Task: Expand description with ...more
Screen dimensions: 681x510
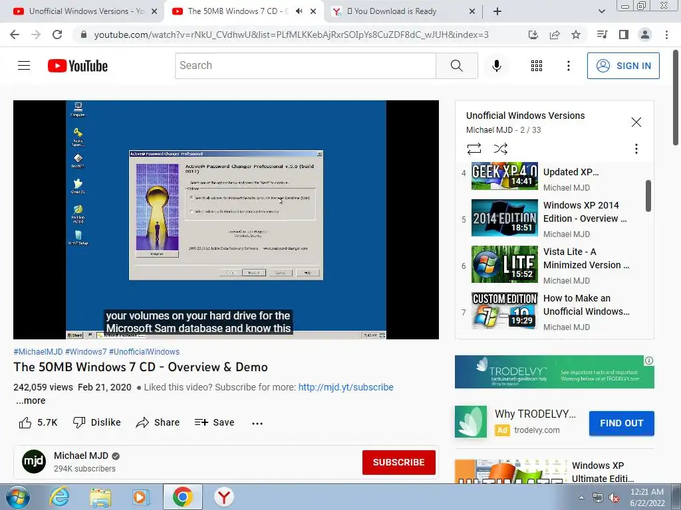Action: (31, 400)
